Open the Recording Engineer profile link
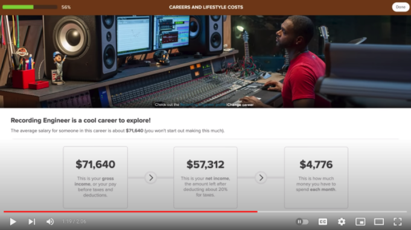Viewport: 411px width, 230px height. coord(203,105)
